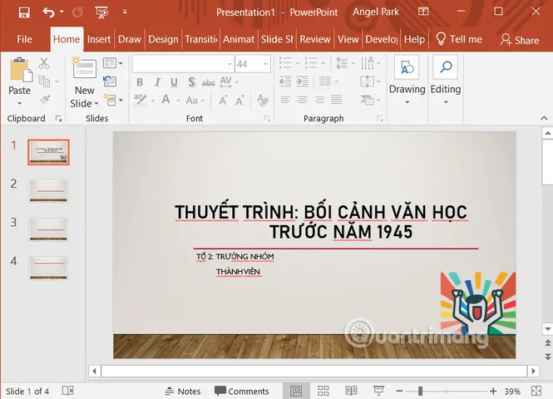Open Text Direction options
This screenshot has height=399, width=553.
click(370, 63)
